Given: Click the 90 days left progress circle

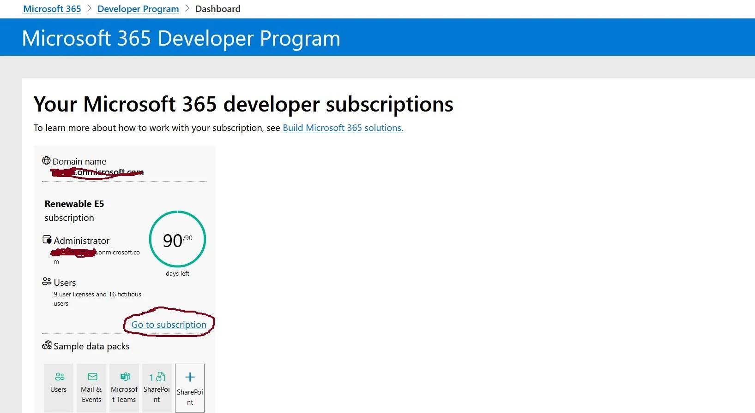Looking at the screenshot, I should pos(177,239).
